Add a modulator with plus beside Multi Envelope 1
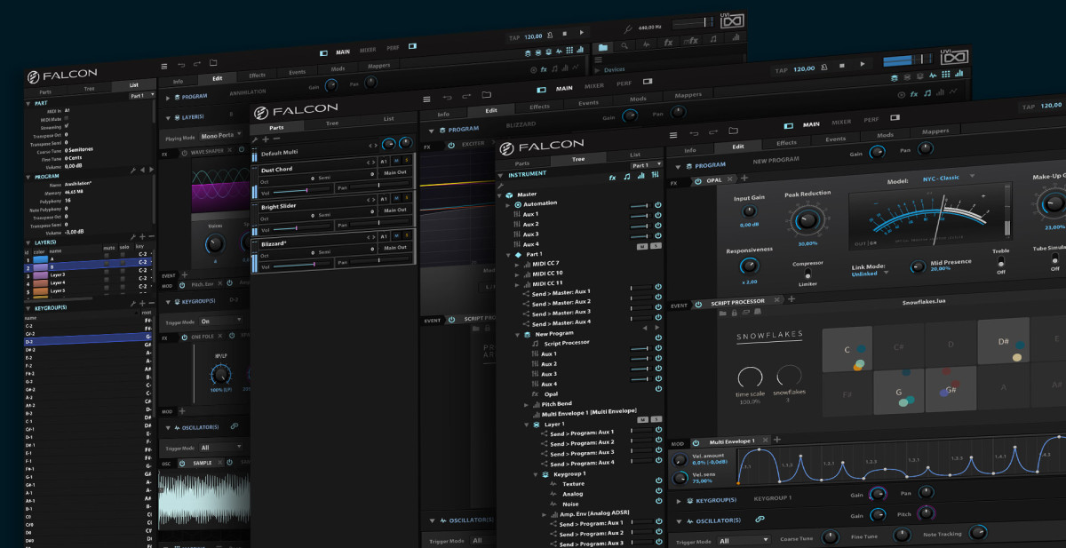Image resolution: width=1066 pixels, height=548 pixels. [x=776, y=441]
